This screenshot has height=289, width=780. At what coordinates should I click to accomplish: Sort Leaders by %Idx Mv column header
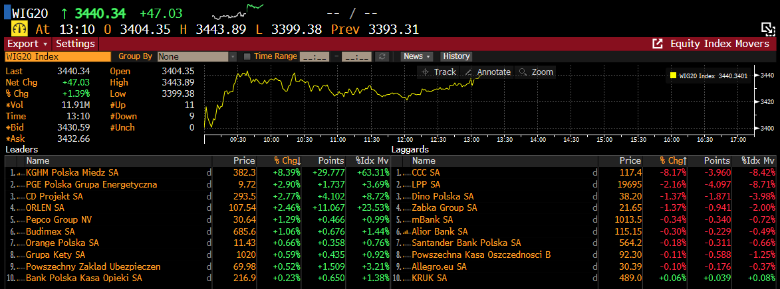coord(368,160)
